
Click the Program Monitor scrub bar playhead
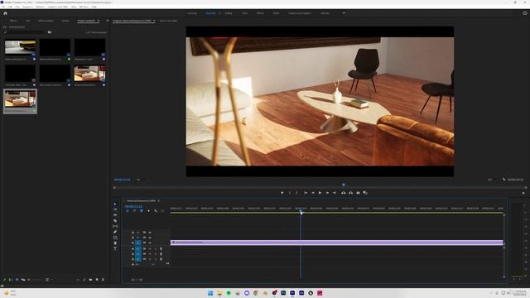click(344, 185)
